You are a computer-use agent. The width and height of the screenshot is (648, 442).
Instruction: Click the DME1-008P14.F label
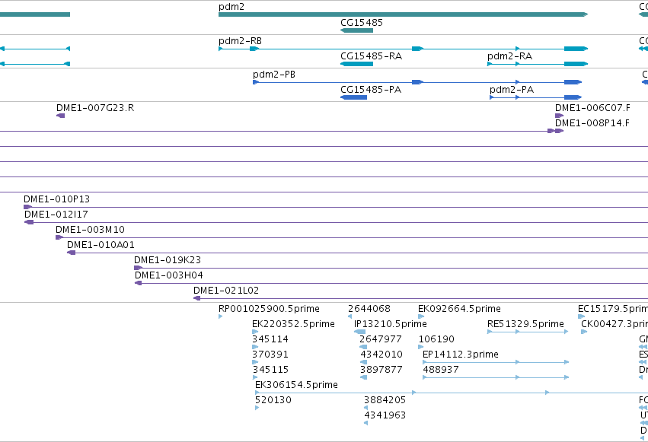[x=592, y=123]
